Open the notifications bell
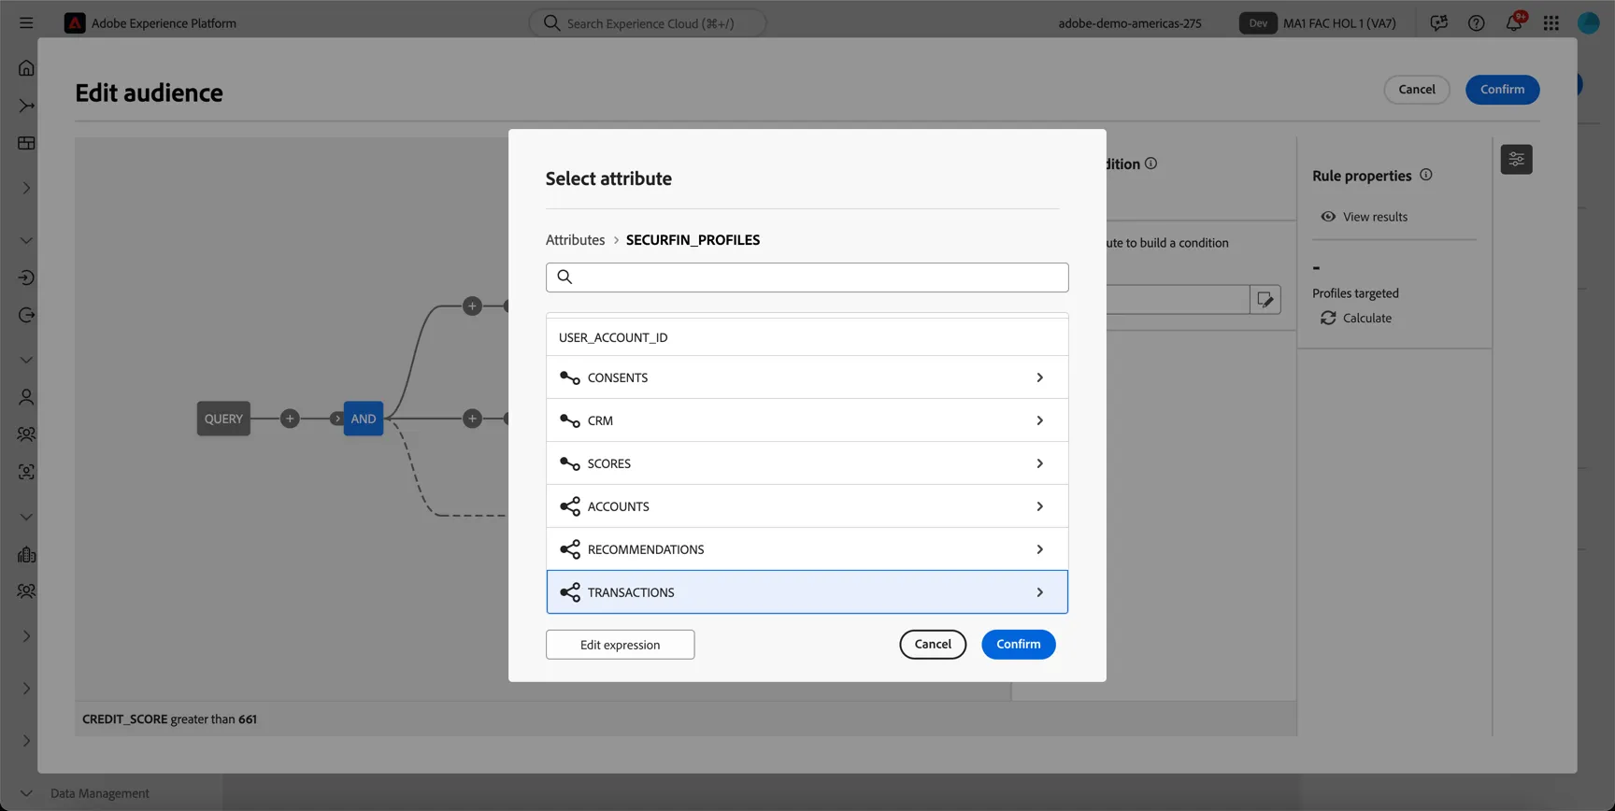Image resolution: width=1615 pixels, height=811 pixels. (x=1513, y=22)
